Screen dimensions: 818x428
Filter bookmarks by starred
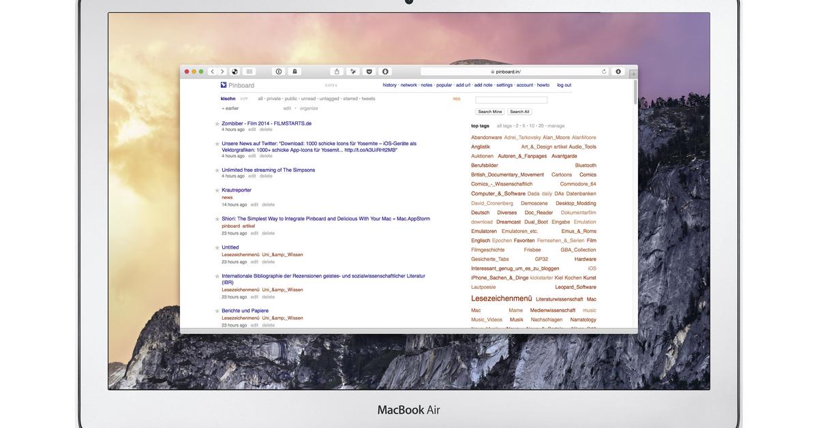click(x=350, y=99)
